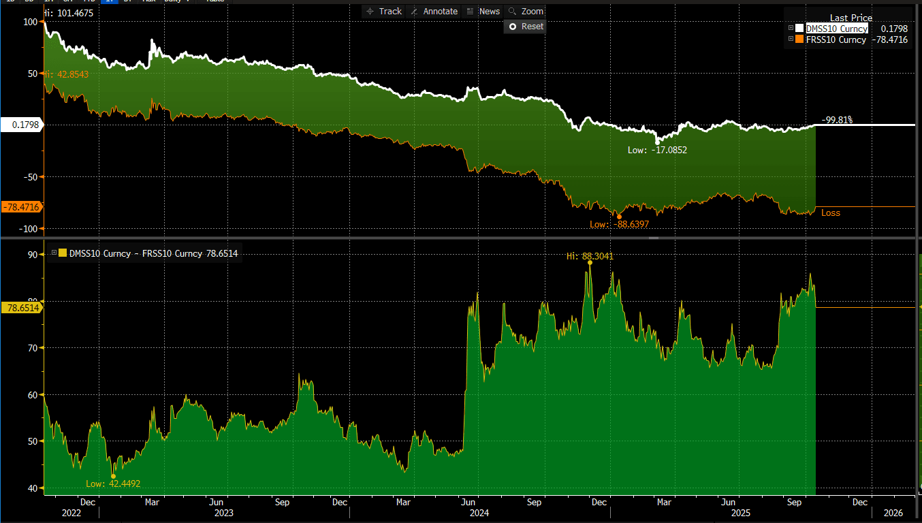This screenshot has width=922, height=523.
Task: Click the Track crosshair icon
Action: tap(370, 12)
